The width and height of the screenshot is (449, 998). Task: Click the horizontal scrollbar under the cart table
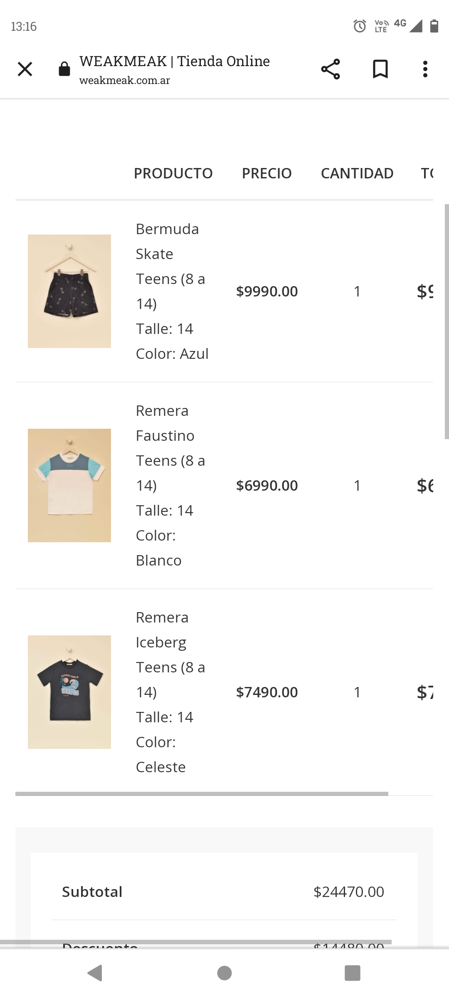[x=202, y=794]
